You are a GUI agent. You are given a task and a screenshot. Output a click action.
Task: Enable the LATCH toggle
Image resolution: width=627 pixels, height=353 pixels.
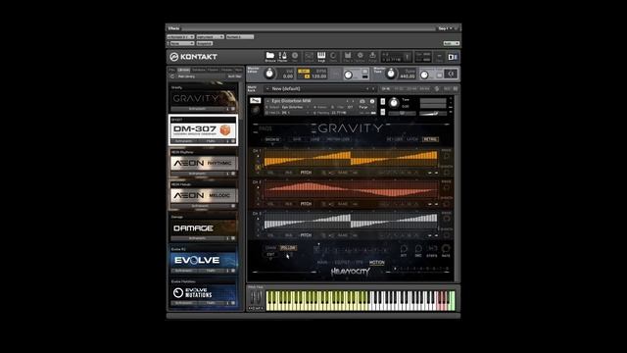pyautogui.click(x=412, y=139)
